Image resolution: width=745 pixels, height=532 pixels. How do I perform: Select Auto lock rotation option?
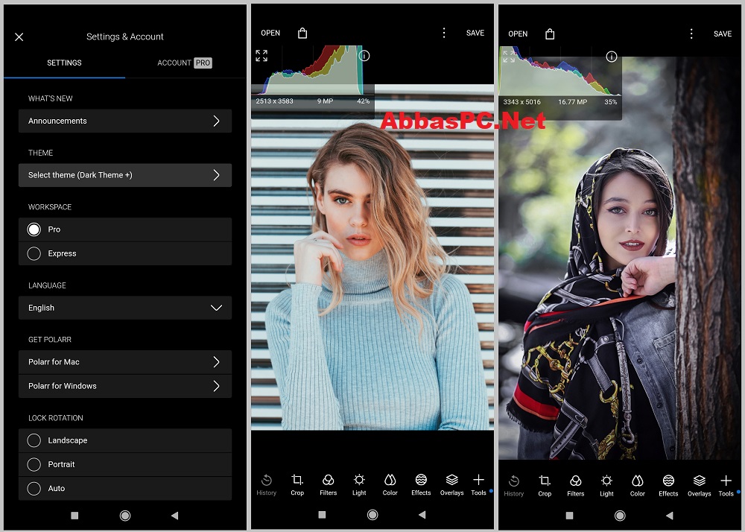coord(34,488)
